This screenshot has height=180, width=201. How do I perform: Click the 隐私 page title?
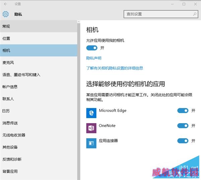coord(18,14)
